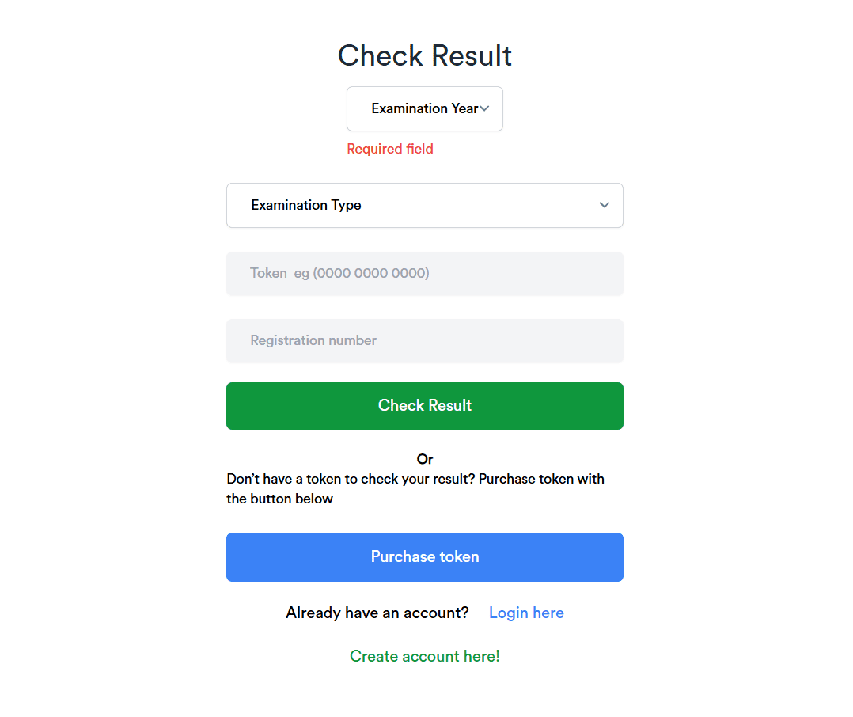This screenshot has width=853, height=717.
Task: Click the Already have an account text
Action: point(377,613)
